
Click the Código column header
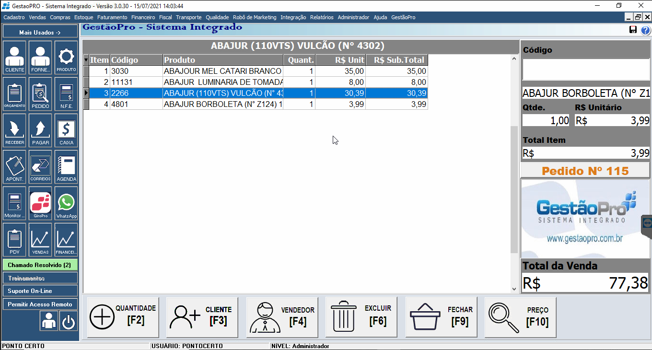pyautogui.click(x=136, y=60)
